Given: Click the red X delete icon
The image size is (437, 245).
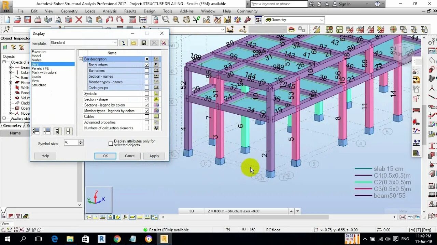Looking at the screenshot, I should 79,19.
